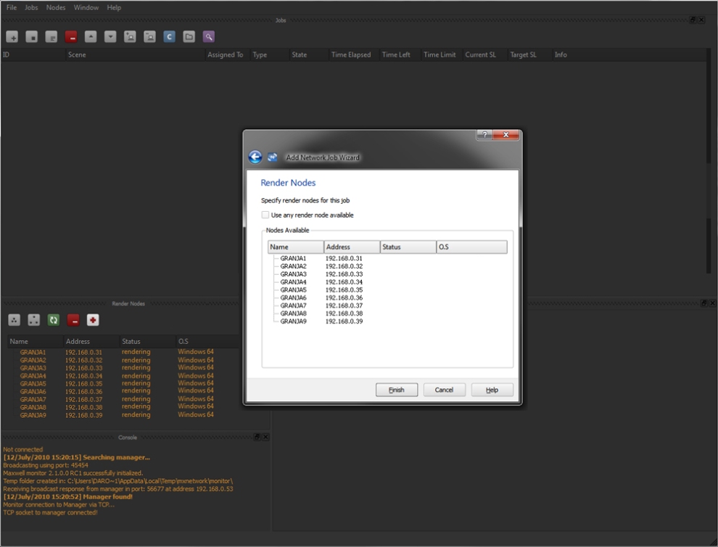Click the red cross icon in Render Nodes
The height and width of the screenshot is (547, 718).
(x=93, y=320)
